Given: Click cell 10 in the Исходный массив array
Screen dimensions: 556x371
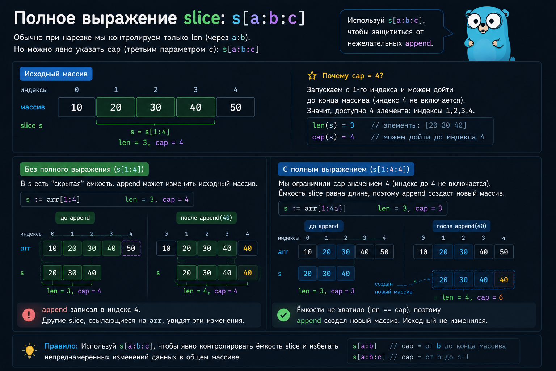Looking at the screenshot, I should coord(77,107).
